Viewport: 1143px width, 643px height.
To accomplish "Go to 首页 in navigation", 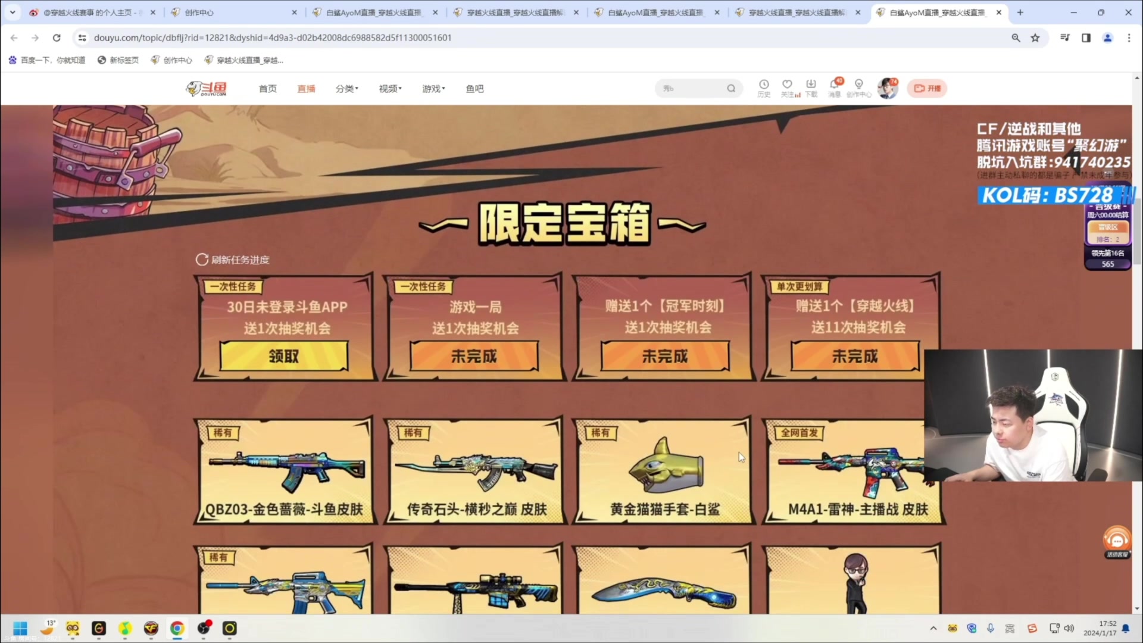I will click(268, 89).
